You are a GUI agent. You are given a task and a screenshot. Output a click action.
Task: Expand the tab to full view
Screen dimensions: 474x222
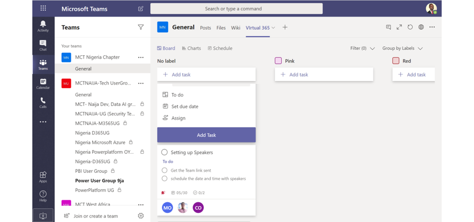[400, 27]
